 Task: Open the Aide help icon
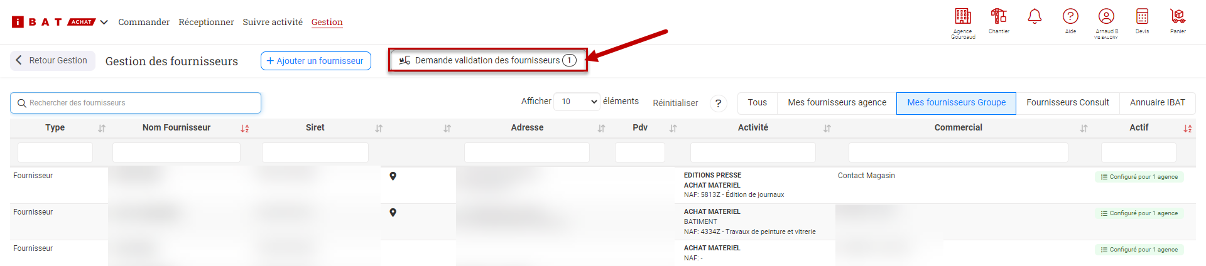(1070, 16)
